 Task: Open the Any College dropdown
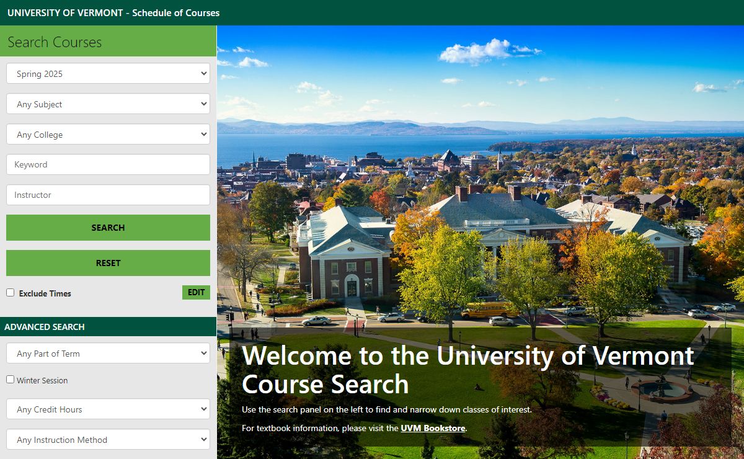[108, 134]
